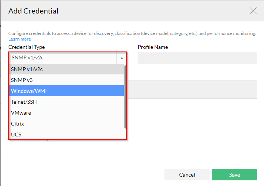Choose SNMP v3 credential type

click(x=66, y=80)
